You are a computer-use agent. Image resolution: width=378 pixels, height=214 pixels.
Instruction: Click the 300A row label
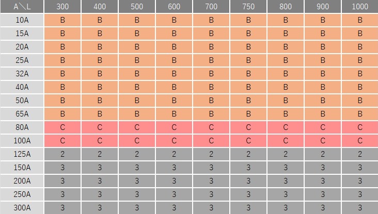click(x=22, y=207)
